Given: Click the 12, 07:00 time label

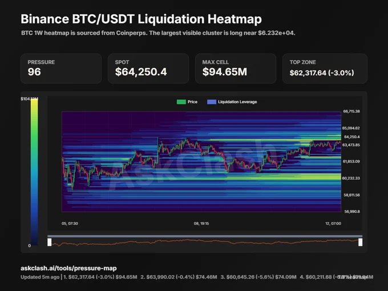Looking at the screenshot, I should 333,224.
